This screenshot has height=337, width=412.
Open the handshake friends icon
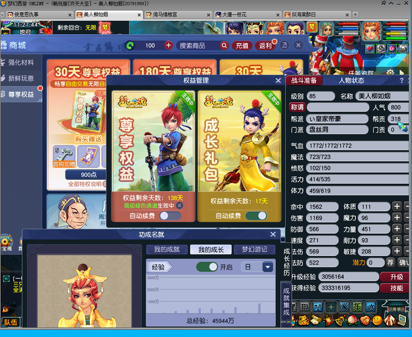pyautogui.click(x=365, y=320)
